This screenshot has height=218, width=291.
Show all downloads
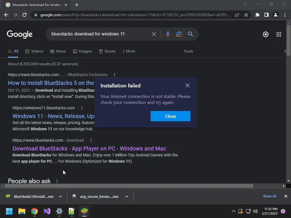coord(269,196)
